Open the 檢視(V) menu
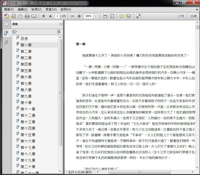Image resolution: width=200 pixels, height=175 pixels. pos(36,9)
